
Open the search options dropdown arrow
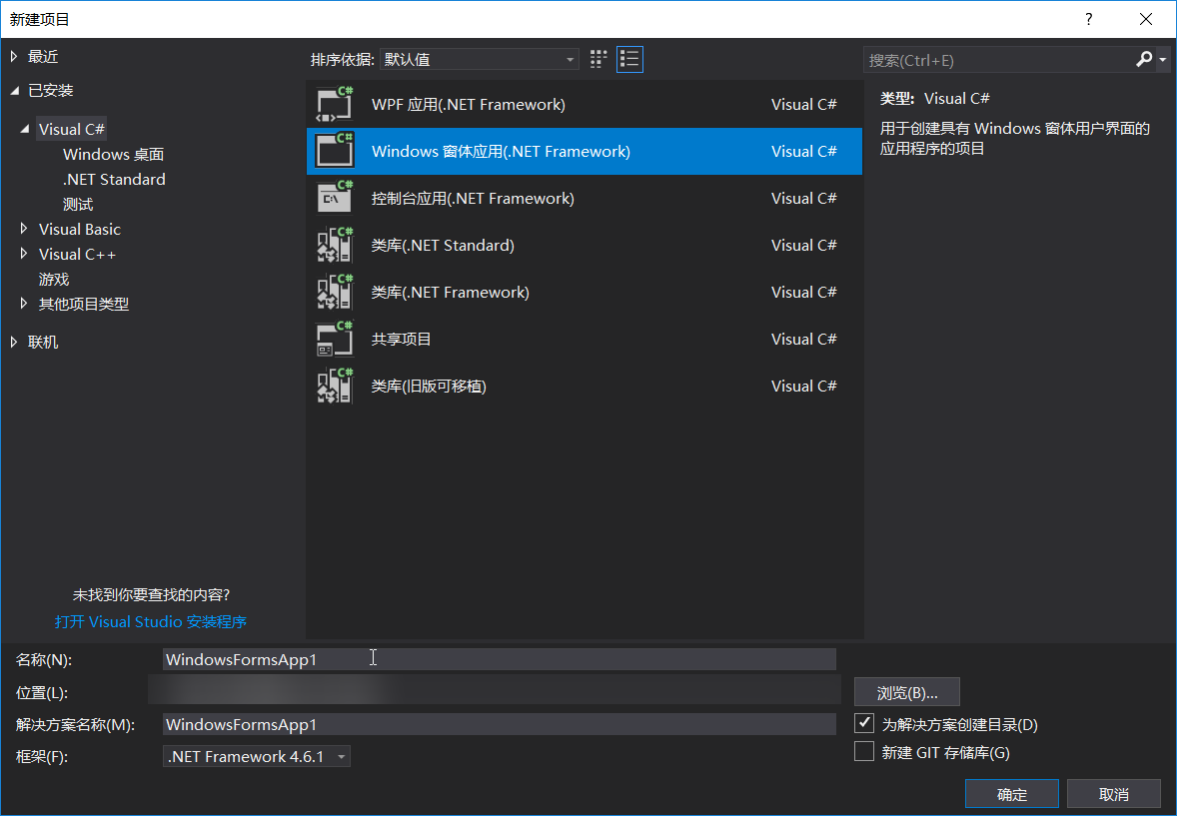pos(1162,59)
